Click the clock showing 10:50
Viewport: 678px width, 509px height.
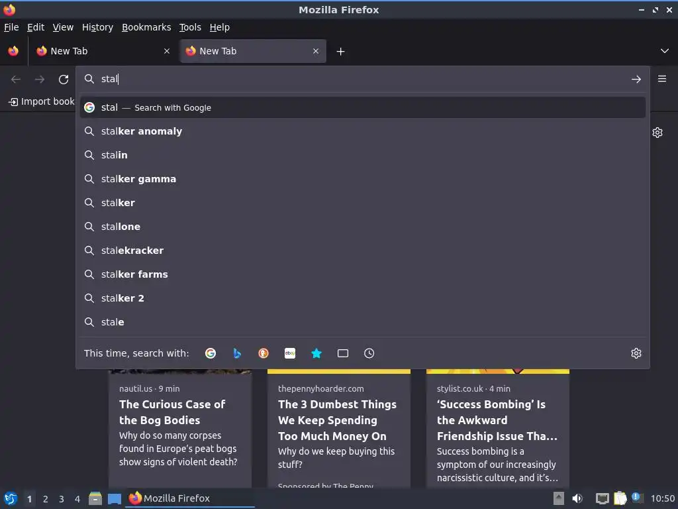(x=662, y=498)
